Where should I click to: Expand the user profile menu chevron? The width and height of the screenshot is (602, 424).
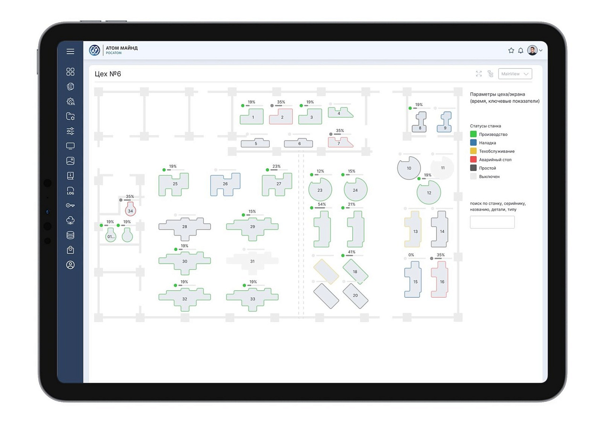click(541, 50)
